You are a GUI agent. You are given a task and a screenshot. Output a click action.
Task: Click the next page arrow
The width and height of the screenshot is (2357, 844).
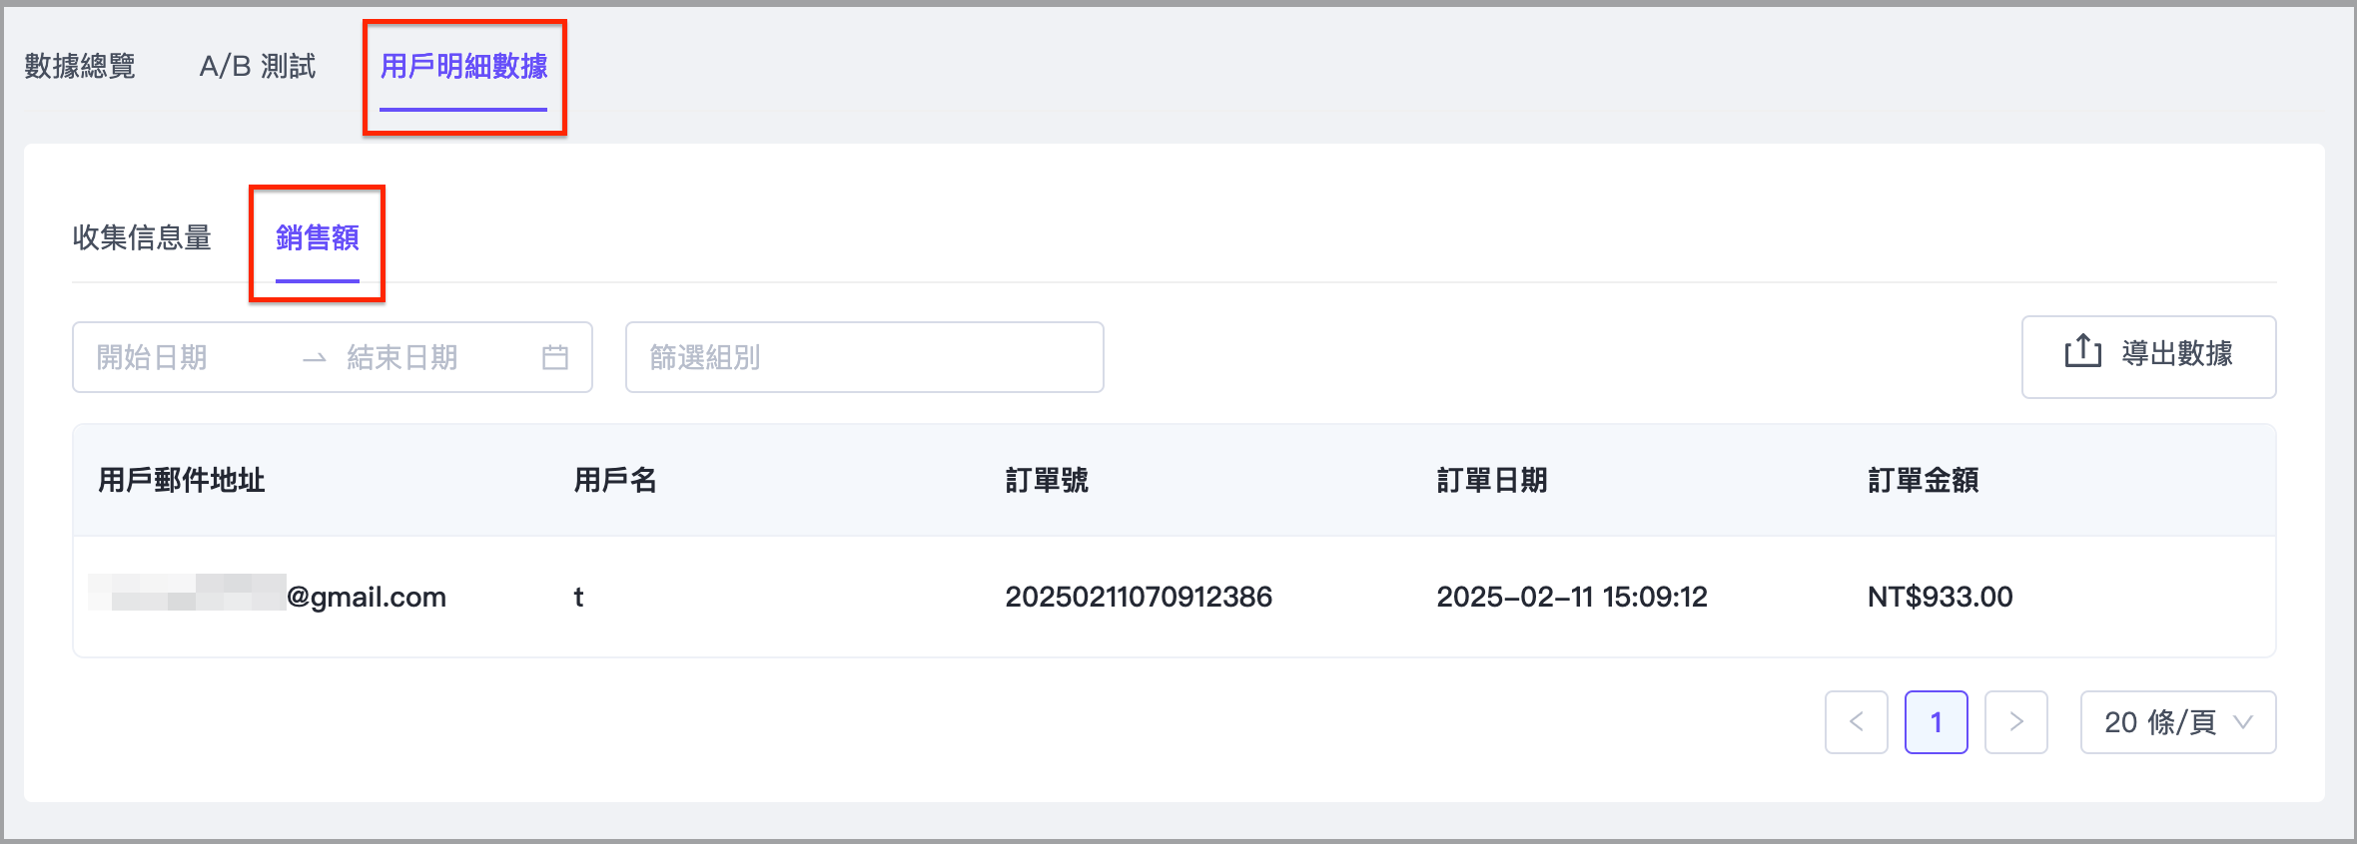[2015, 721]
